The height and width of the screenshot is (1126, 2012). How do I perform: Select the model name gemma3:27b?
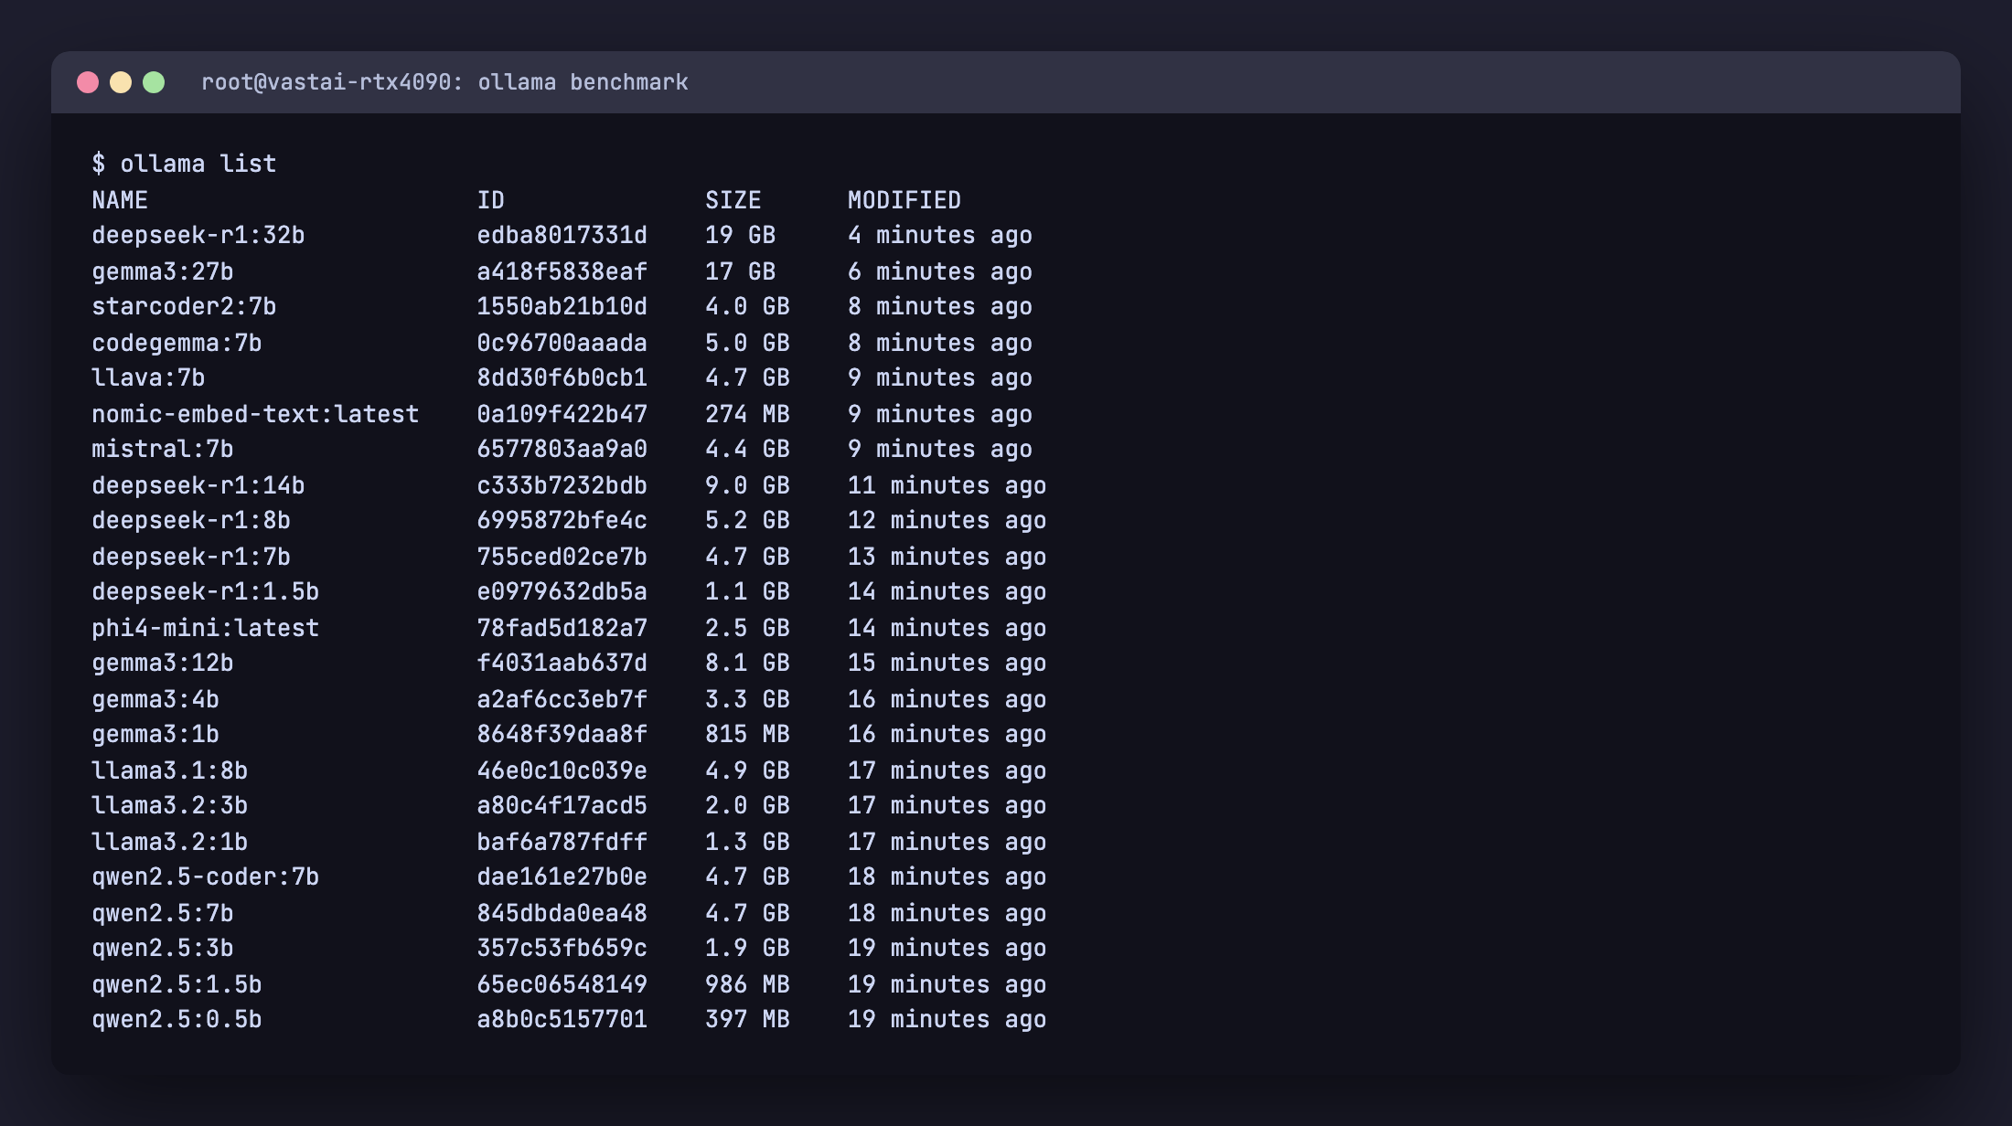point(163,271)
